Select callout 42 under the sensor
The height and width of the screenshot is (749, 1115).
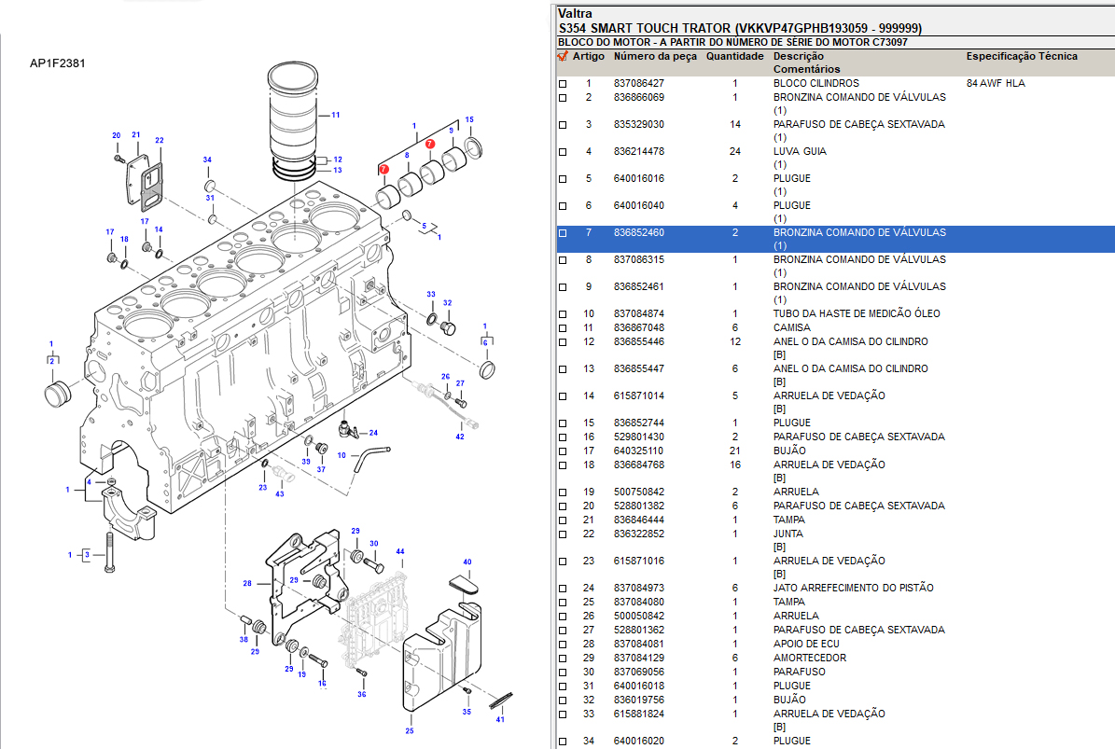point(460,437)
